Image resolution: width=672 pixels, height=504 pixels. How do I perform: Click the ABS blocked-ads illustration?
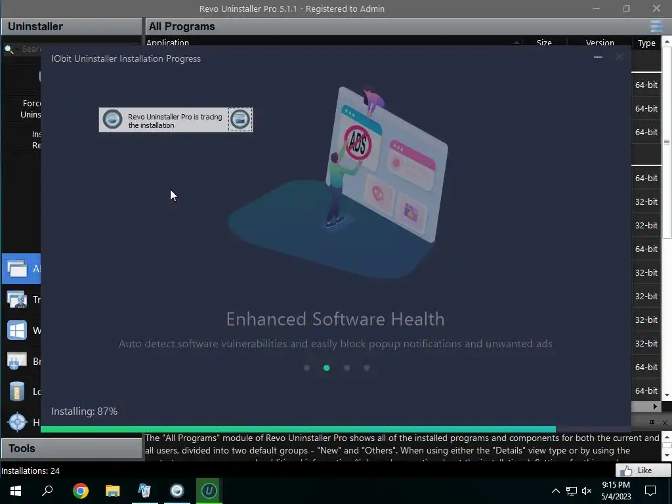(x=358, y=142)
